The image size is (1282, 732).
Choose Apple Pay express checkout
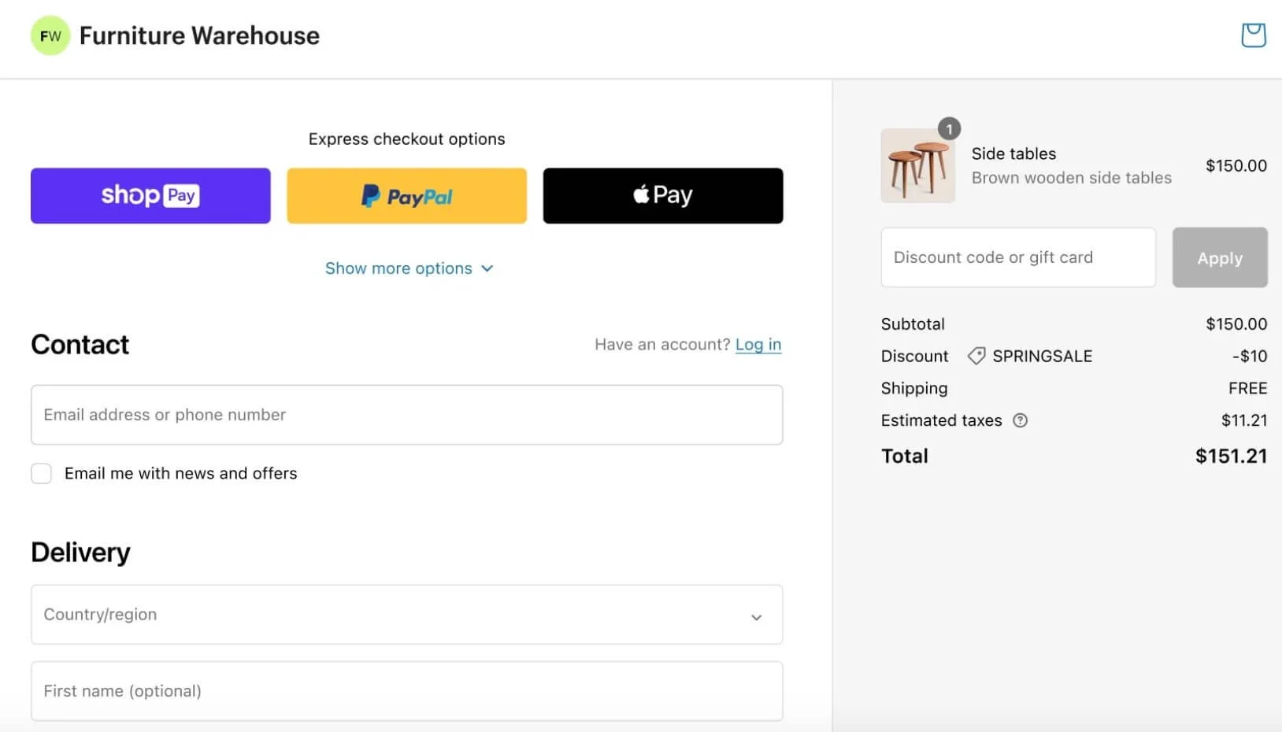point(662,196)
